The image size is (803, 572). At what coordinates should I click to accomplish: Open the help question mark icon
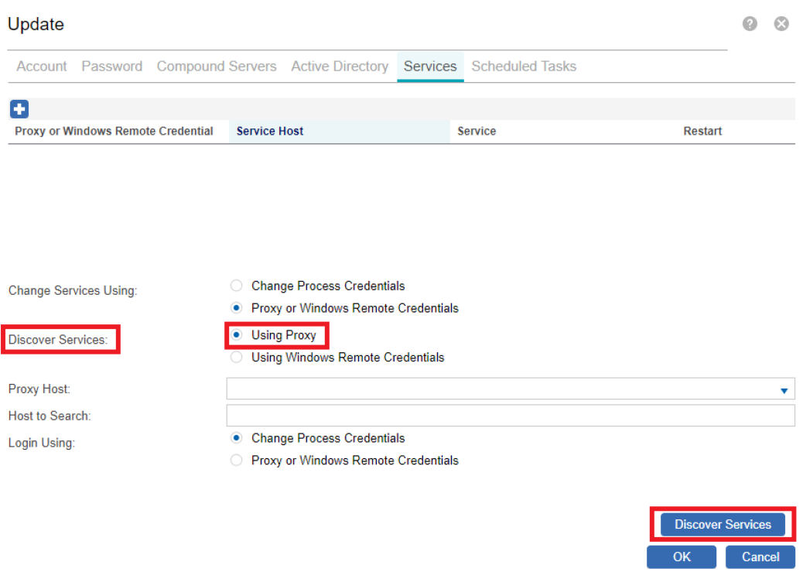pyautogui.click(x=749, y=24)
